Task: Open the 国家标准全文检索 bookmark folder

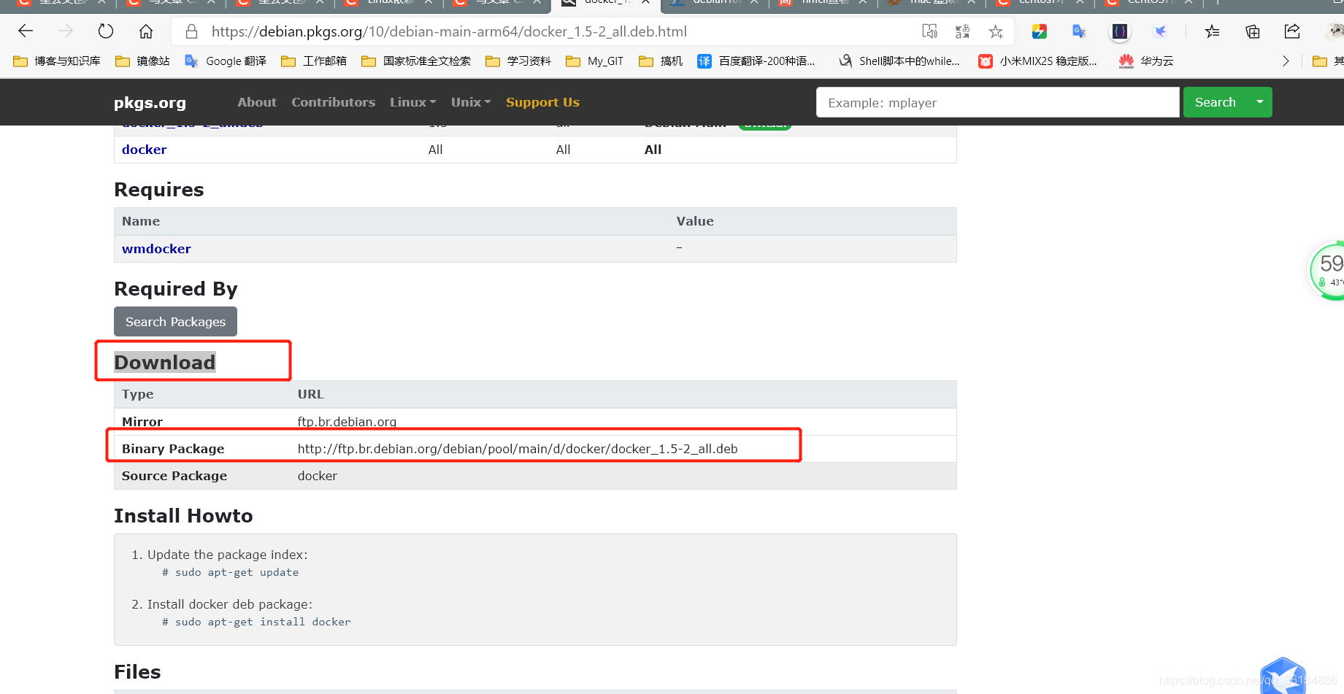Action: (416, 61)
